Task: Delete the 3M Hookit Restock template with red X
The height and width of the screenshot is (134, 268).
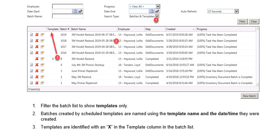Action: point(37,59)
